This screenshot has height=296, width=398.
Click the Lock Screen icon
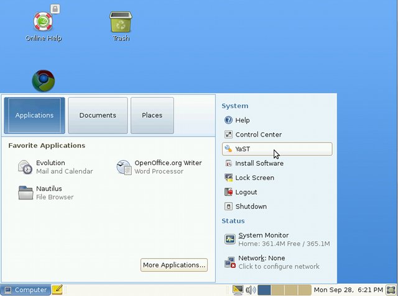tap(228, 177)
